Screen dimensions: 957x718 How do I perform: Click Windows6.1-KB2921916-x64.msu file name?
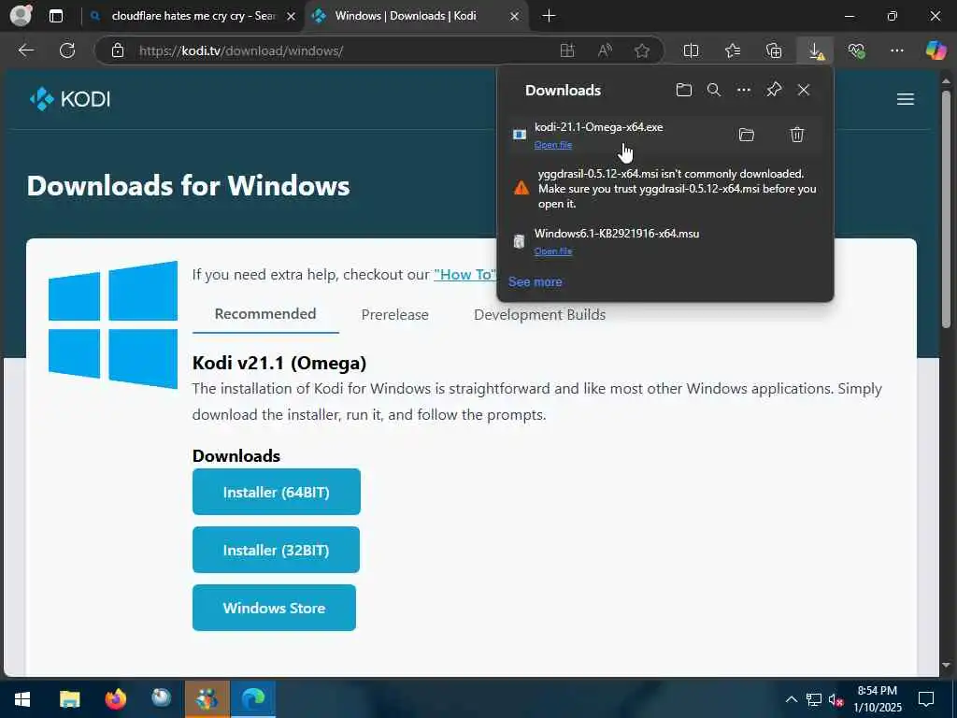point(617,233)
